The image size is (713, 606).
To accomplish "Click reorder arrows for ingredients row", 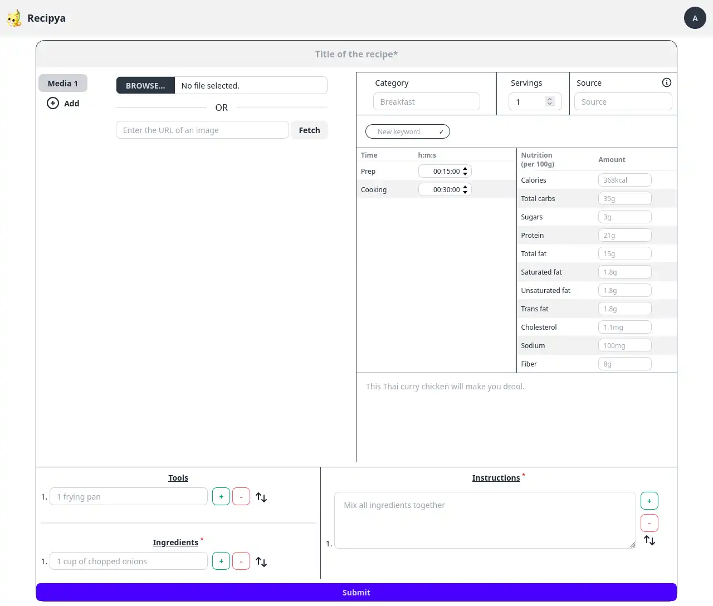I will pos(261,562).
